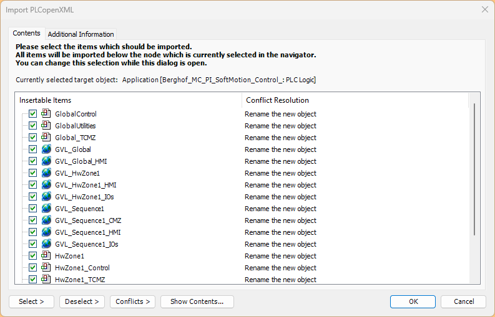Open the Select dropdown button

pyautogui.click(x=32, y=301)
